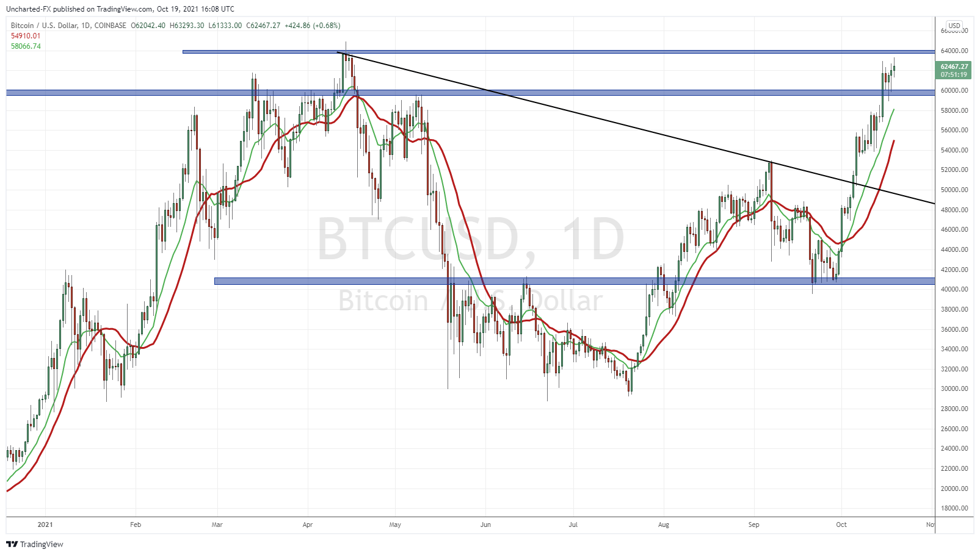Select the black descending trendline drawing

pos(635,128)
